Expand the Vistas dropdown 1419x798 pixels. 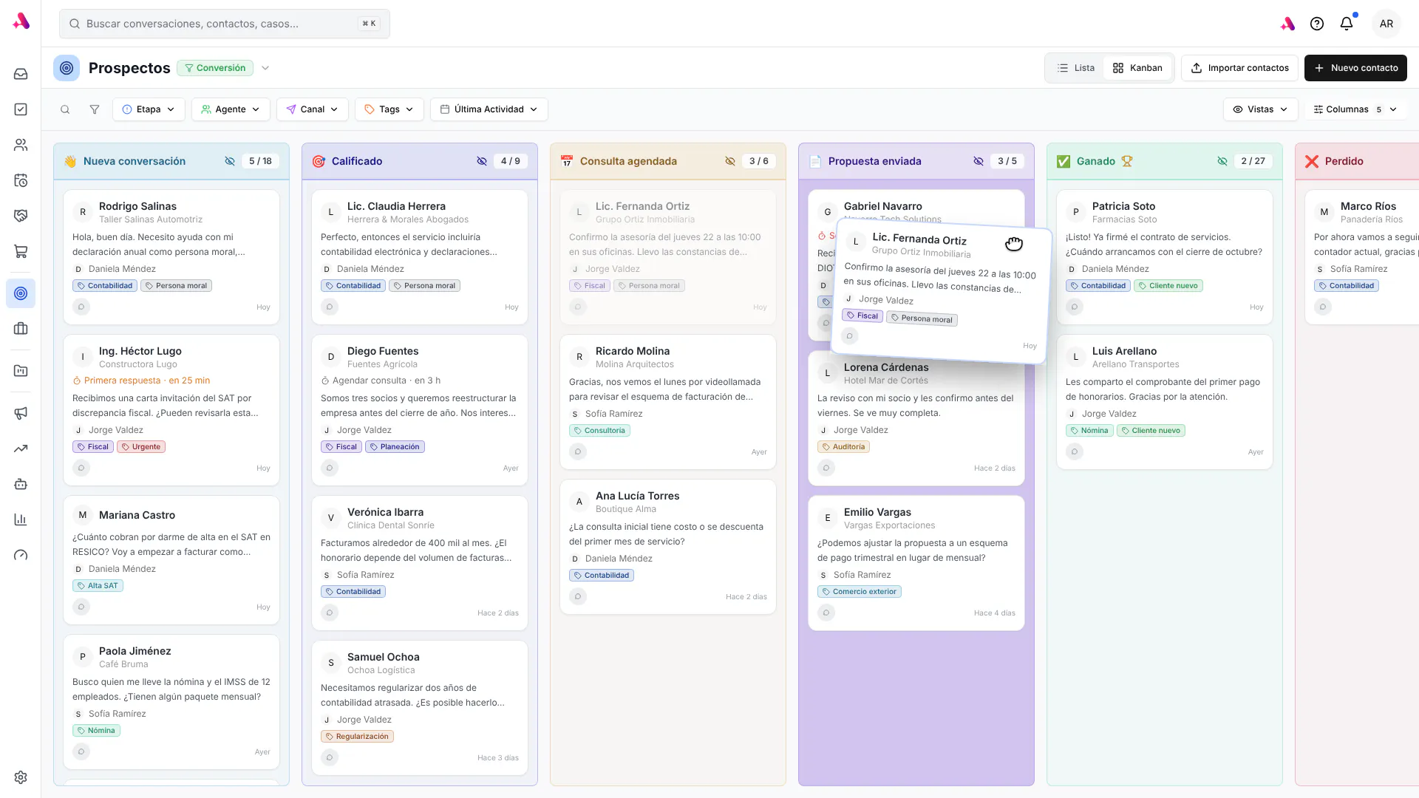1261,109
